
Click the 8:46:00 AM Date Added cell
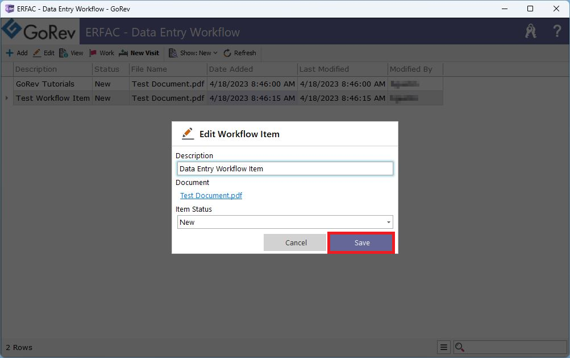pos(252,84)
